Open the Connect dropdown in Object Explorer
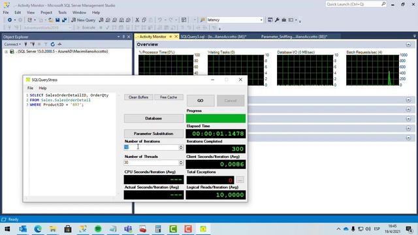Image resolution: width=418 pixels, height=235 pixels. click(12, 44)
